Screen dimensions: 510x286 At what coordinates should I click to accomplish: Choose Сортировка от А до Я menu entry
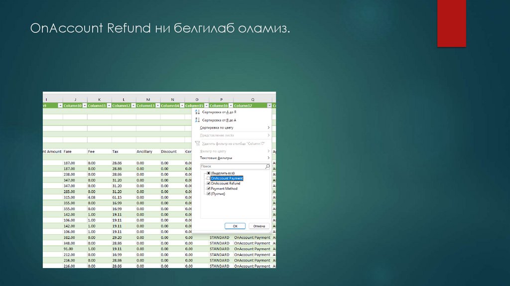pyautogui.click(x=219, y=112)
